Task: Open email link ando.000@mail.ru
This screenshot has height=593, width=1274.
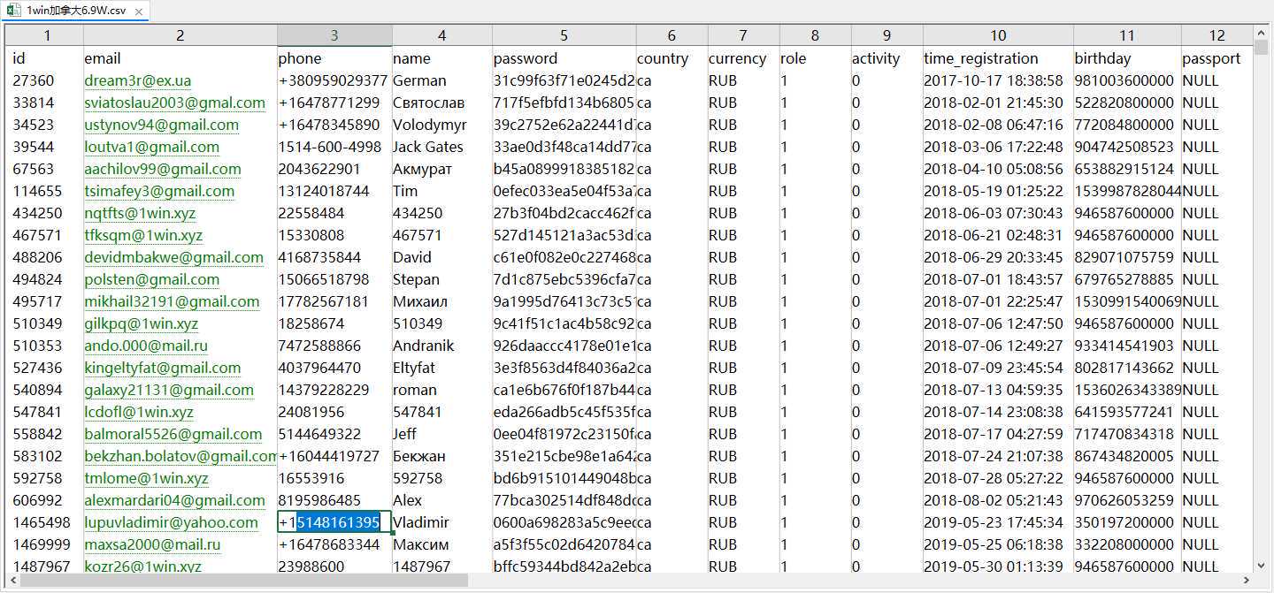Action: (x=146, y=346)
